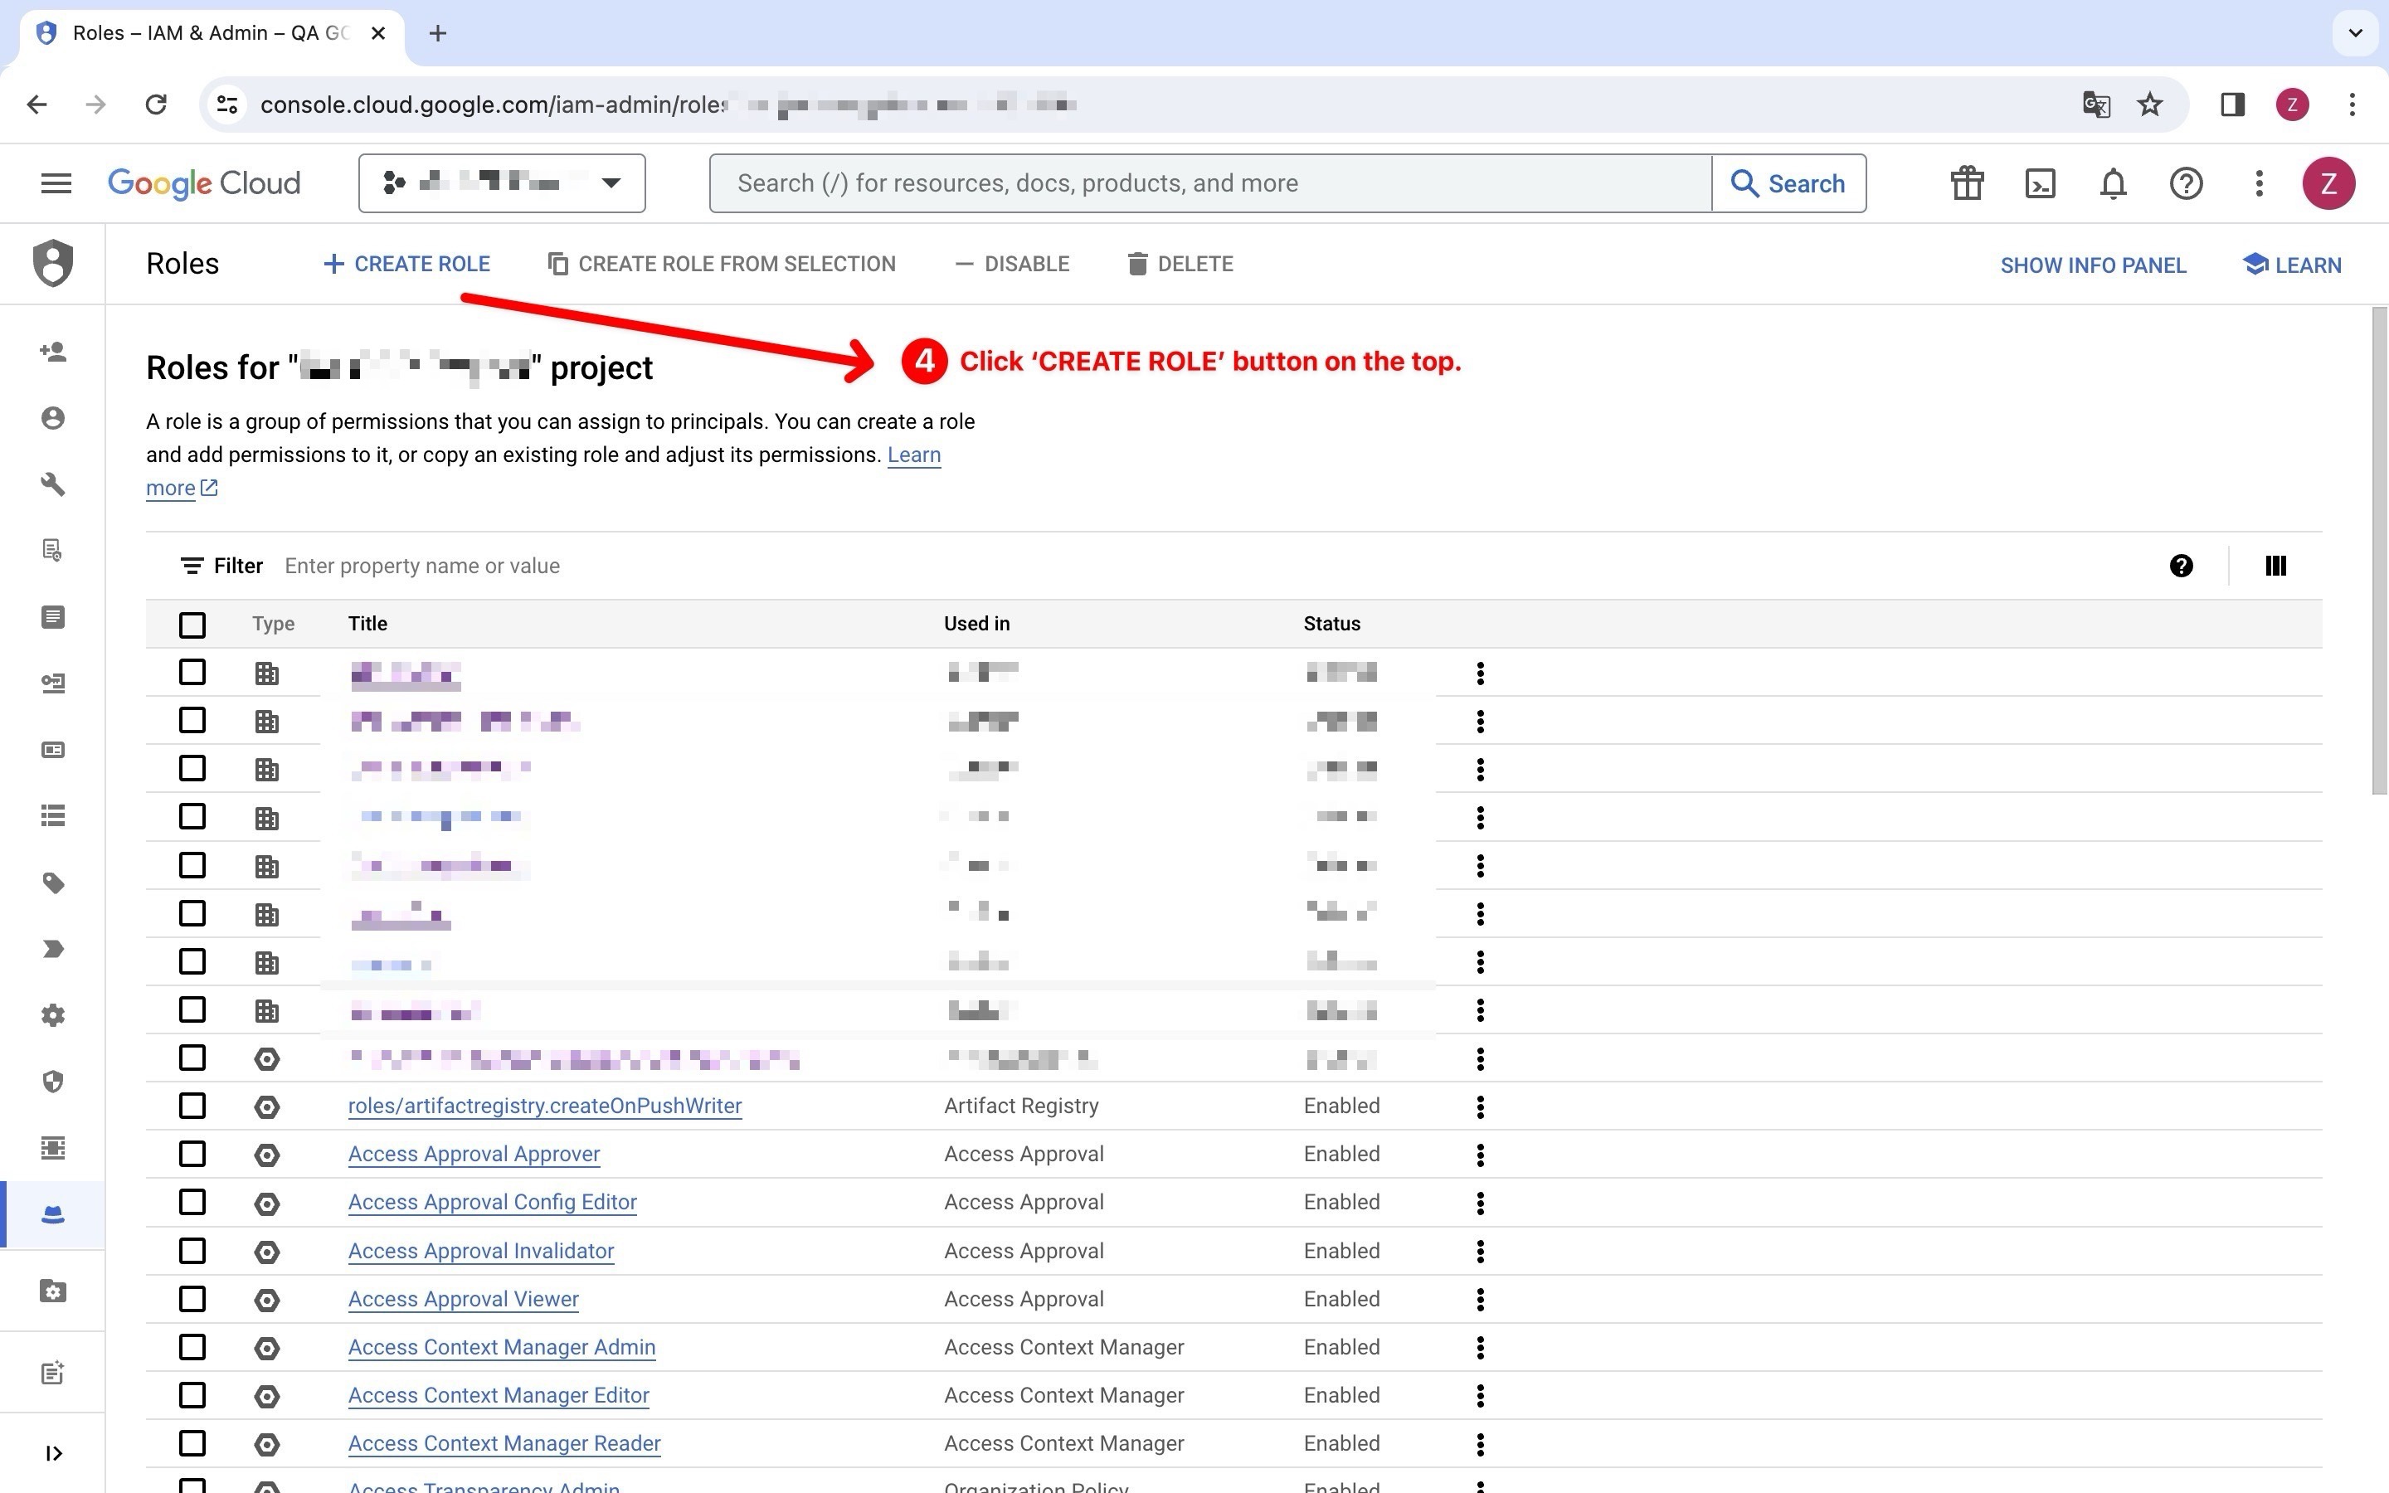Screen dimensions: 2389x1493
Task: Activate Cloud Shell terminal icon
Action: (x=2040, y=182)
